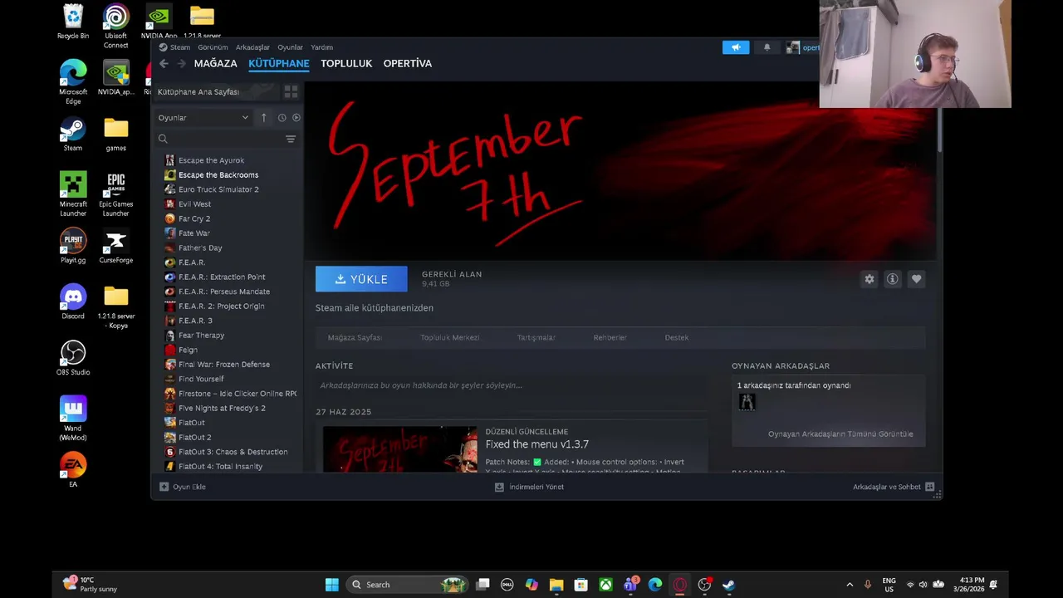Open File Explorer from taskbar

[x=556, y=585]
